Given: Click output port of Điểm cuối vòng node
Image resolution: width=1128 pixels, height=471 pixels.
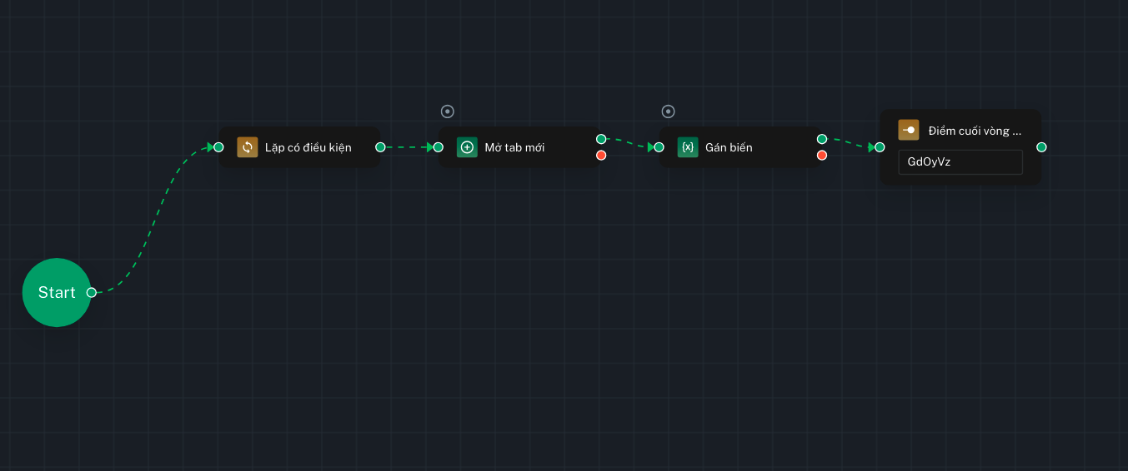Looking at the screenshot, I should click(1041, 147).
